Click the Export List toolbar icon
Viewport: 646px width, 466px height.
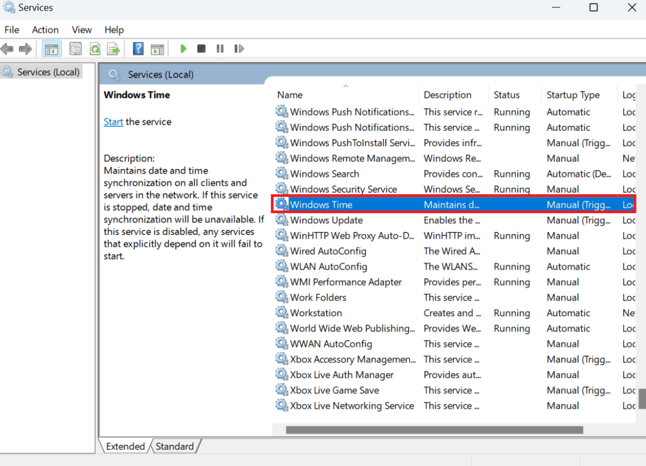(114, 49)
